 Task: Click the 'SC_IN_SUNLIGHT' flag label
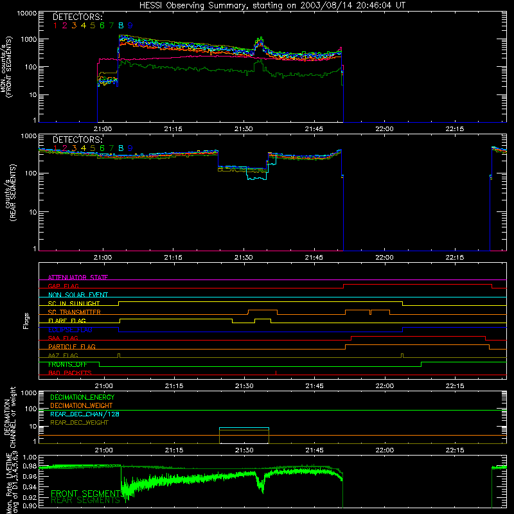74,303
